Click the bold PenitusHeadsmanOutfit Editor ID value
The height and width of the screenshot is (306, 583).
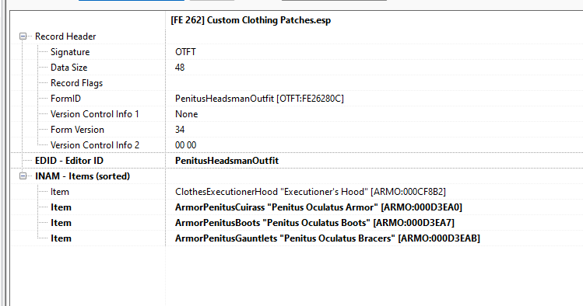coord(227,161)
